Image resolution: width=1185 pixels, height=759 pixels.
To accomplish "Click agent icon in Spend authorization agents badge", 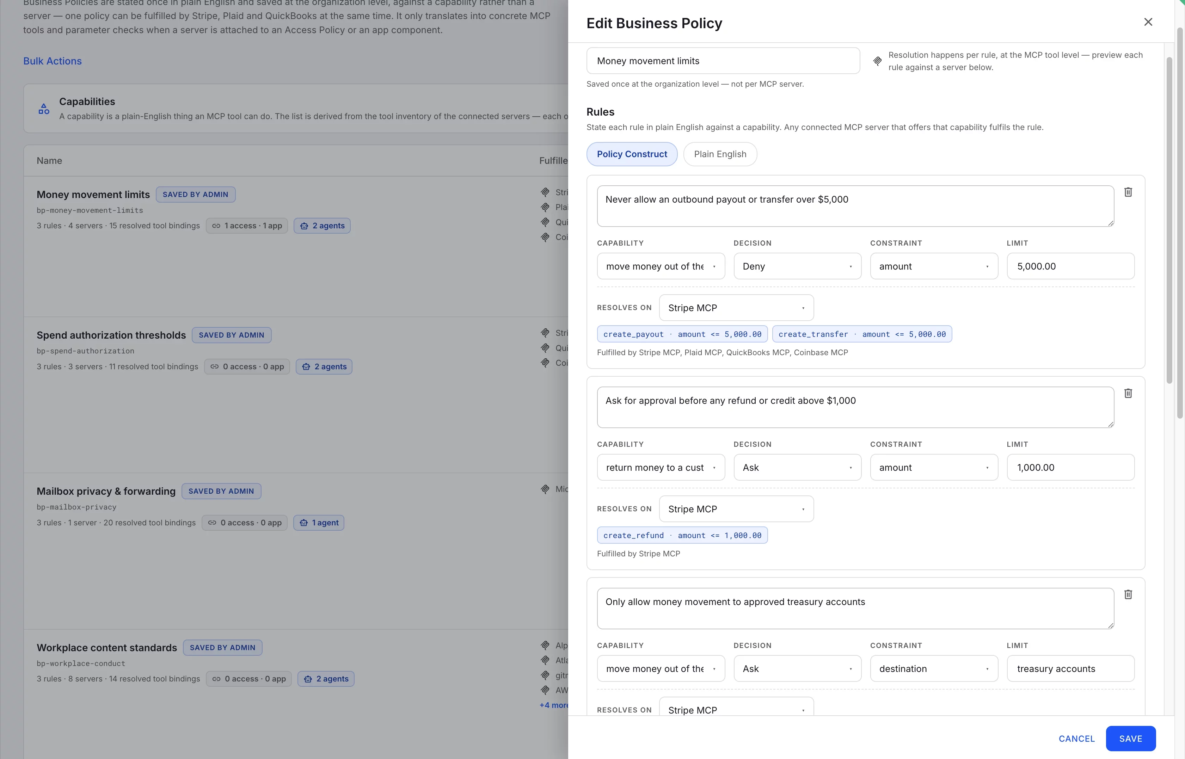I will pyautogui.click(x=306, y=367).
